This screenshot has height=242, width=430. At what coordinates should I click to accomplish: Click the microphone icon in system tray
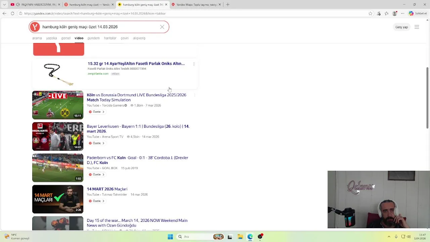coord(396,237)
